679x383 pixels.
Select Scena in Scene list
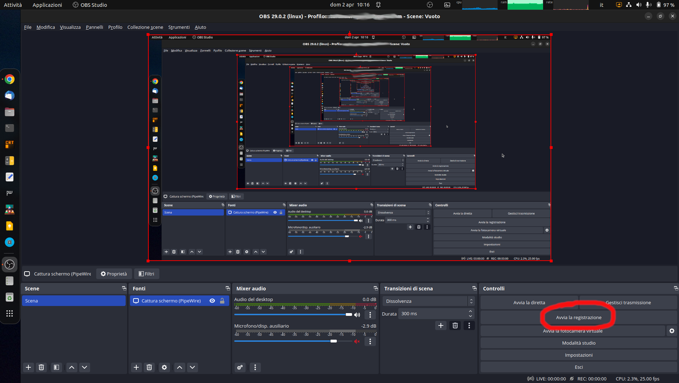[x=74, y=301]
